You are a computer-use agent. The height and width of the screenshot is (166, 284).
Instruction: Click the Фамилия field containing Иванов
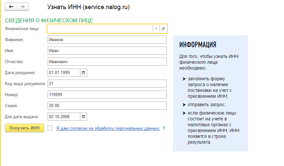[x=107, y=40]
